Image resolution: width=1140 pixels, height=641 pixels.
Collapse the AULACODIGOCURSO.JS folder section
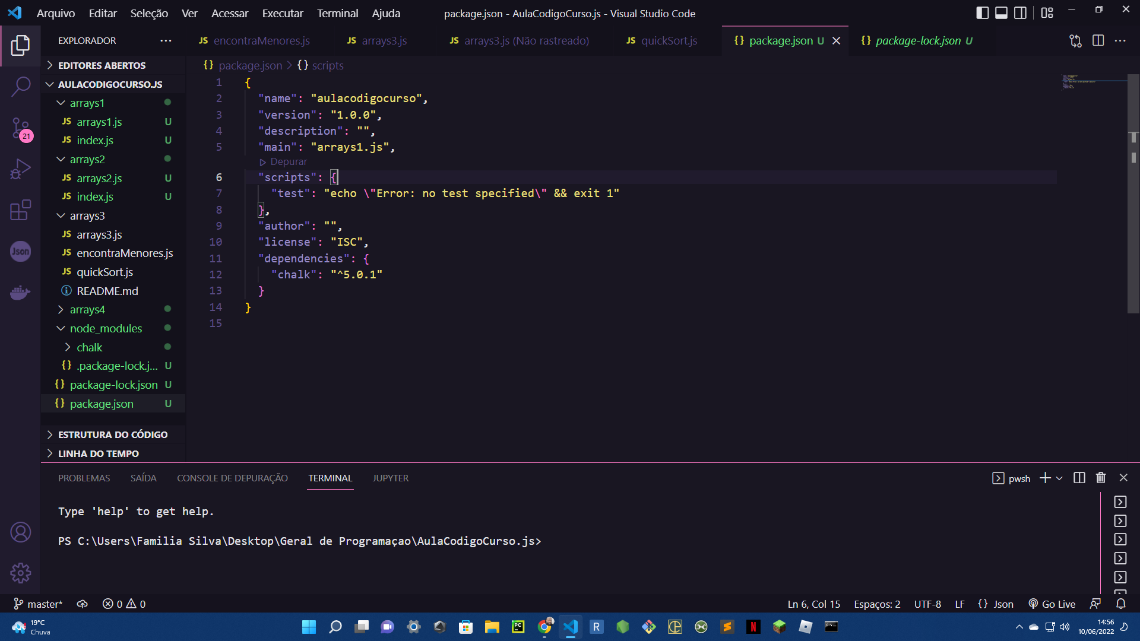(x=110, y=84)
